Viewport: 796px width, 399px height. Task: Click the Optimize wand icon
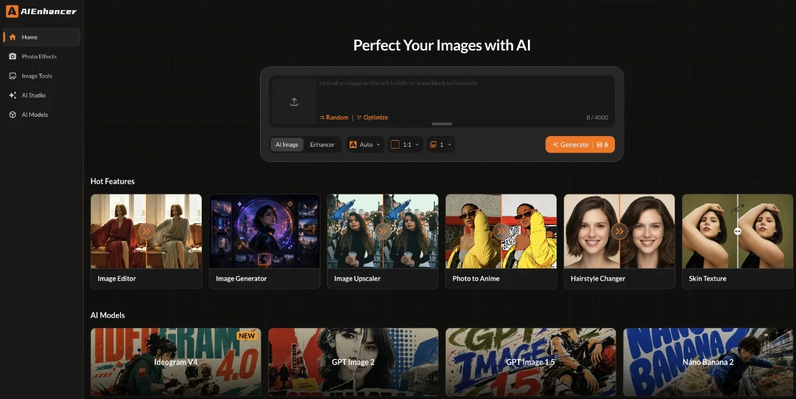pos(360,118)
